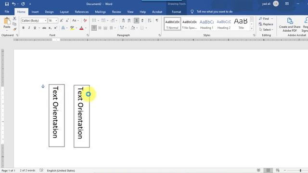Click the Increase Indent icon

point(129,20)
